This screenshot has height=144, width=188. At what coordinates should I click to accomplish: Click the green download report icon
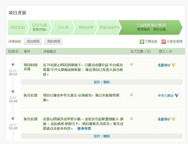tap(142, 42)
